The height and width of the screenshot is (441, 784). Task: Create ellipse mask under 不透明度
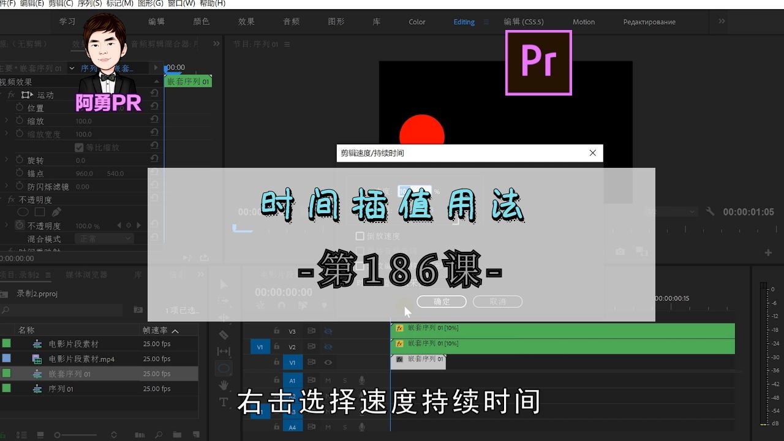click(x=23, y=212)
